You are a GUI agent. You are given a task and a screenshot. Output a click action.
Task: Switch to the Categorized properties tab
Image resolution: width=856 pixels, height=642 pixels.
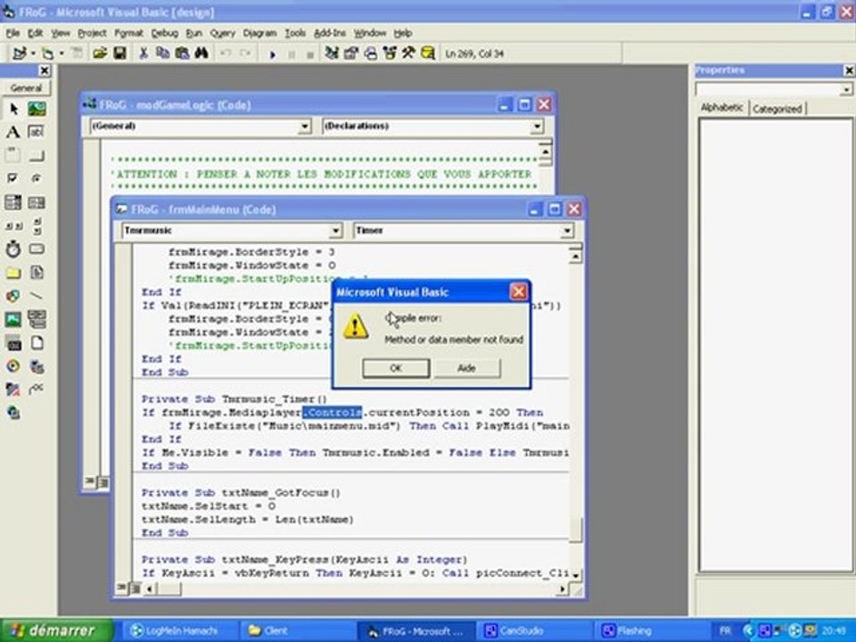tap(777, 109)
